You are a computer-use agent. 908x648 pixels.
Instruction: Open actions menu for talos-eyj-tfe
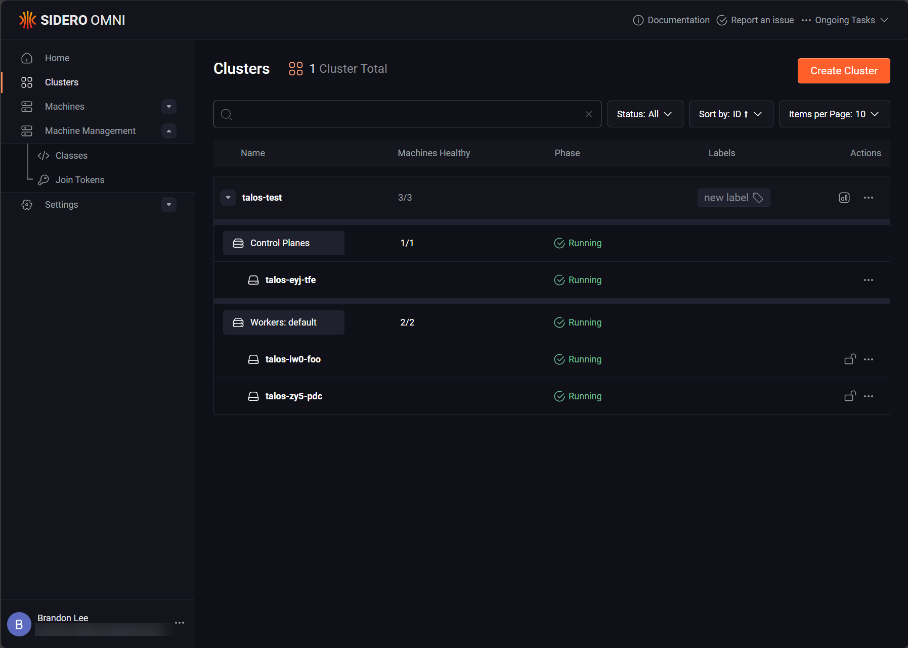click(869, 280)
